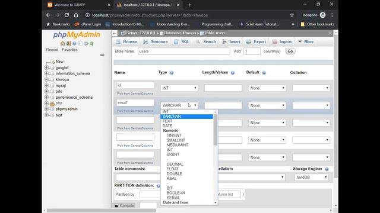
Task: Click the Length/Values field for email row
Action: (x=223, y=105)
